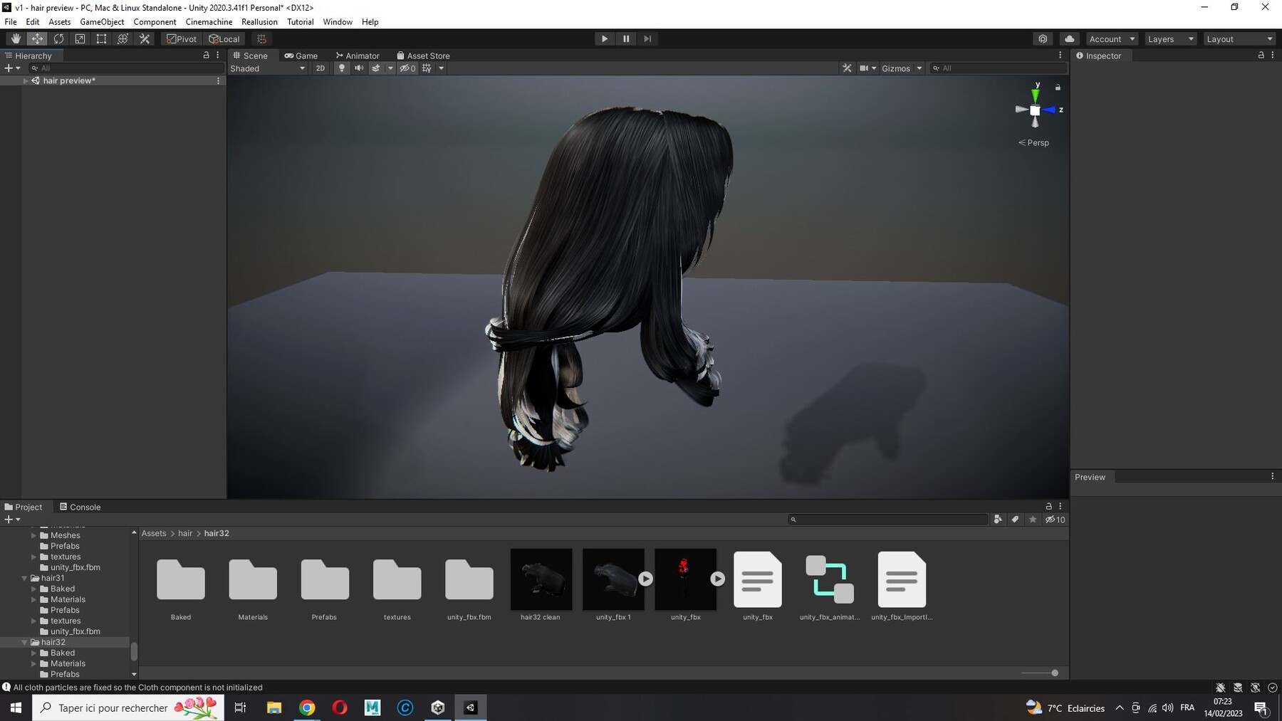Open the Component menu
Image resolution: width=1282 pixels, height=721 pixels.
pyautogui.click(x=155, y=22)
